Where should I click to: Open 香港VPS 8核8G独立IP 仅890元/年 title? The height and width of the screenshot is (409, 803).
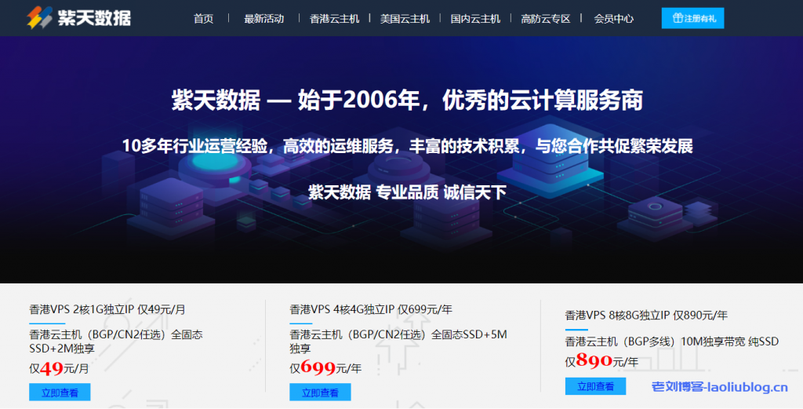(x=646, y=316)
